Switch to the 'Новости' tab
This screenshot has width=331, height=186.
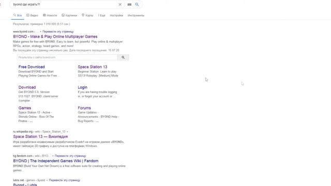point(50,16)
